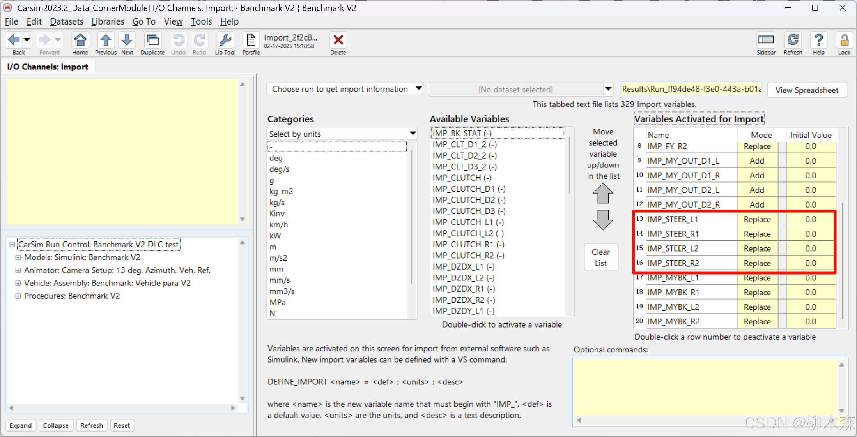This screenshot has height=437, width=857.
Task: Click the View Spreadsheet button
Action: coord(807,90)
